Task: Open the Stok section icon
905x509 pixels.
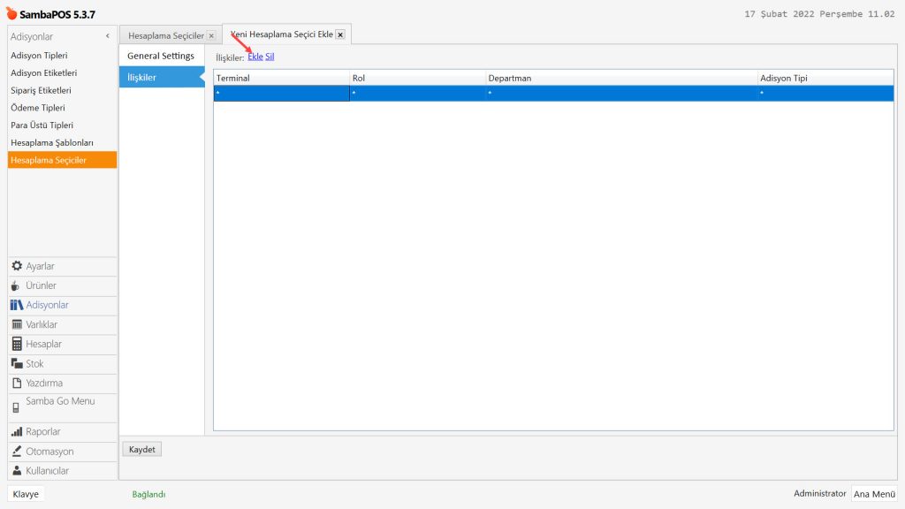Action: 17,363
